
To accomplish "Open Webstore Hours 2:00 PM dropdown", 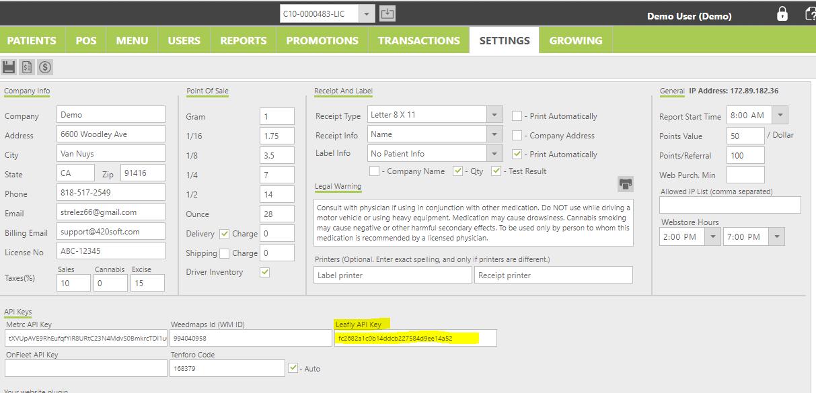I will [712, 236].
